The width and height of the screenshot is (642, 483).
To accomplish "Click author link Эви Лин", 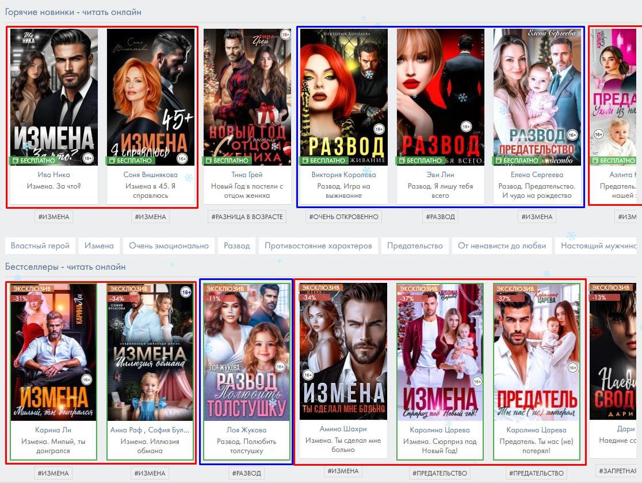I will pyautogui.click(x=440, y=174).
